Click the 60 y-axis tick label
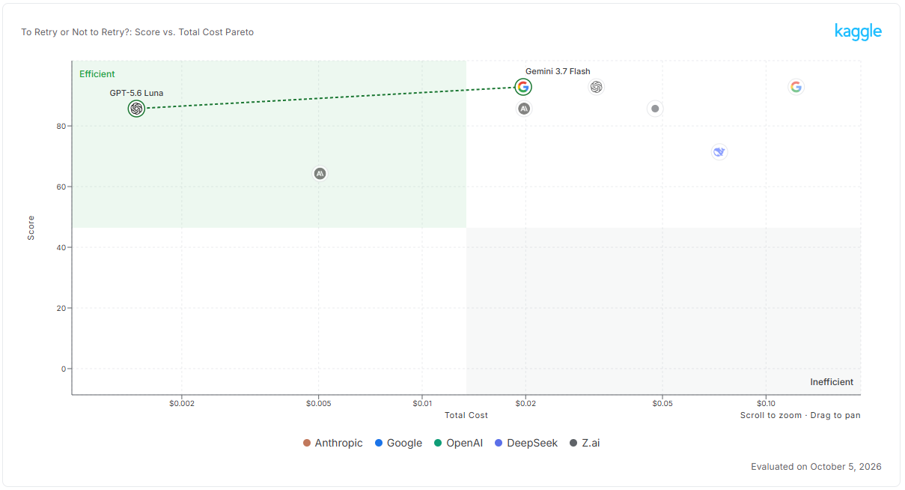This screenshot has width=905, height=490. [x=61, y=187]
